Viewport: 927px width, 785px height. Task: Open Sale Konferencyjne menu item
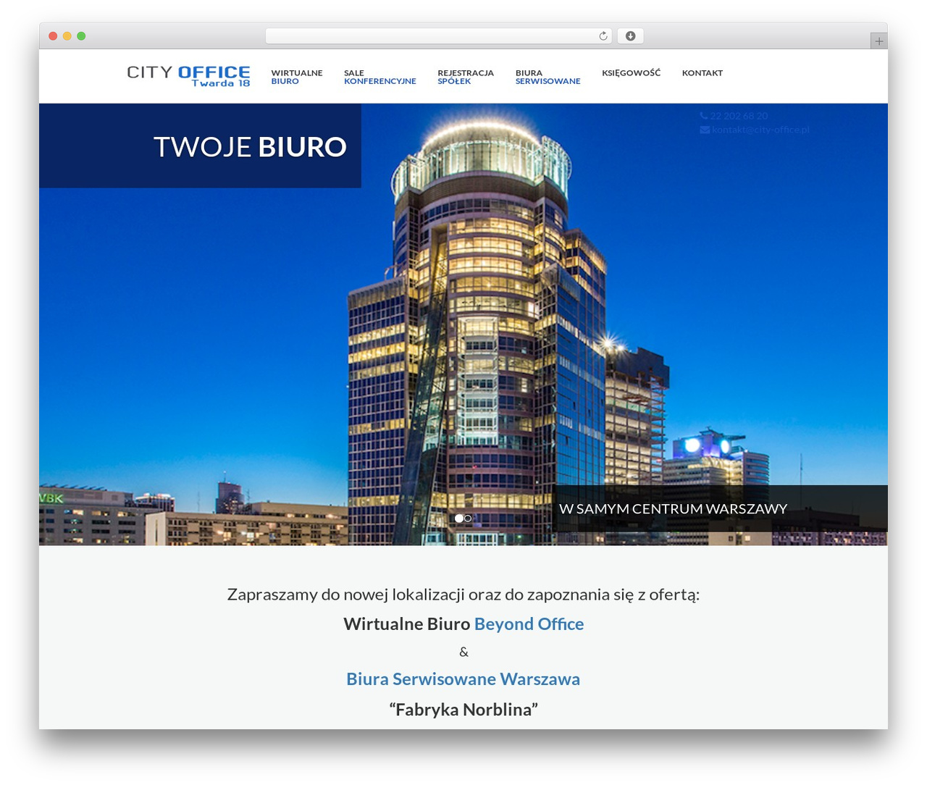pos(379,77)
